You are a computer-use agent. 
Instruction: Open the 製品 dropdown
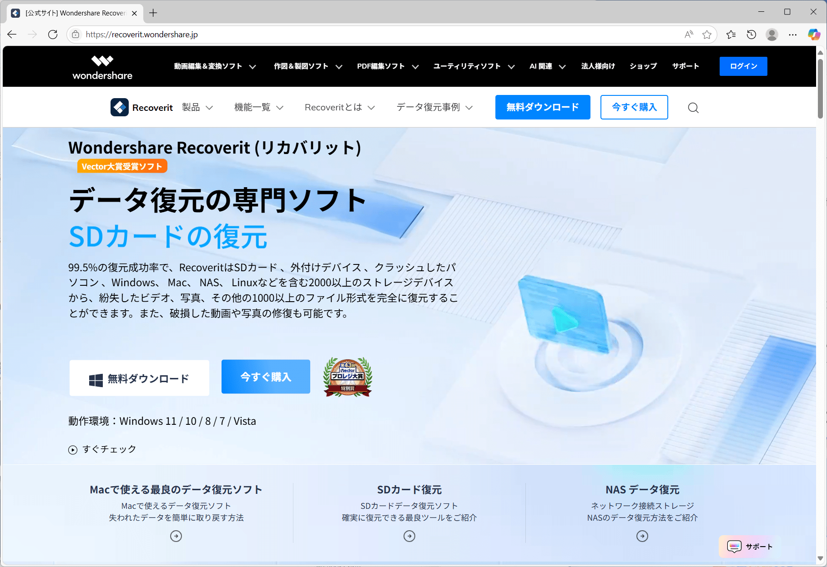pos(197,107)
